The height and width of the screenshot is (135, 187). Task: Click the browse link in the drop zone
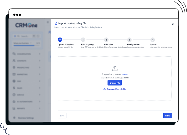point(125,74)
